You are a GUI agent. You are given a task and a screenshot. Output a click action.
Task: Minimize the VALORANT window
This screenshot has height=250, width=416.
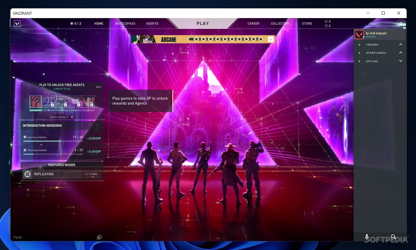[x=368, y=13]
